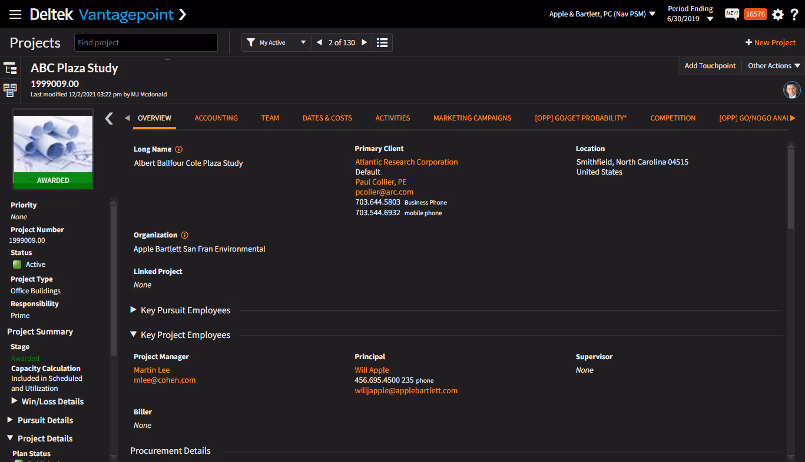This screenshot has height=462, width=805.
Task: Click the user avatar photo
Action: click(791, 90)
